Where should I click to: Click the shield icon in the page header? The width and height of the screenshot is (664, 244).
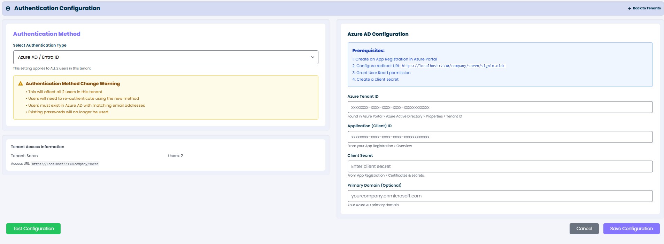point(8,8)
